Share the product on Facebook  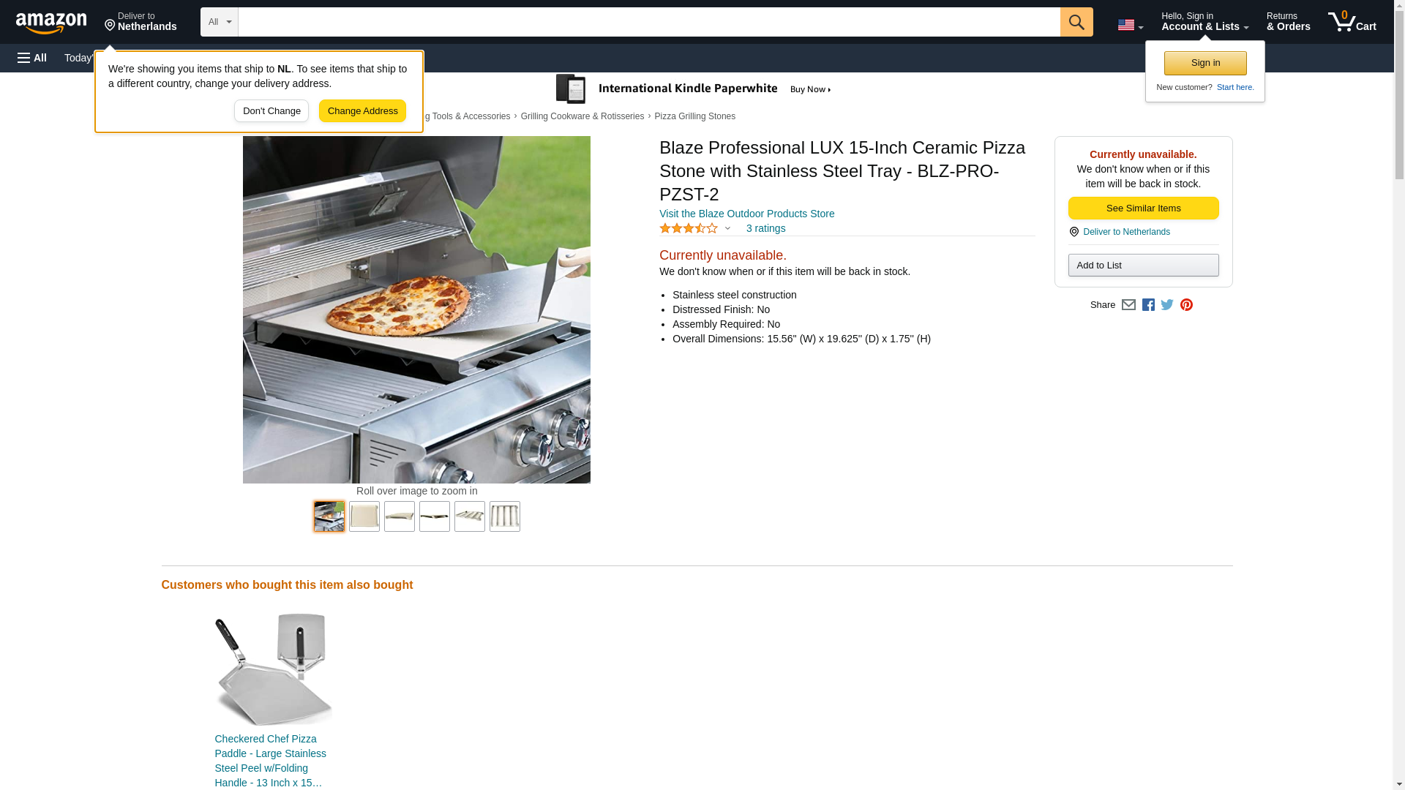[x=1148, y=305]
